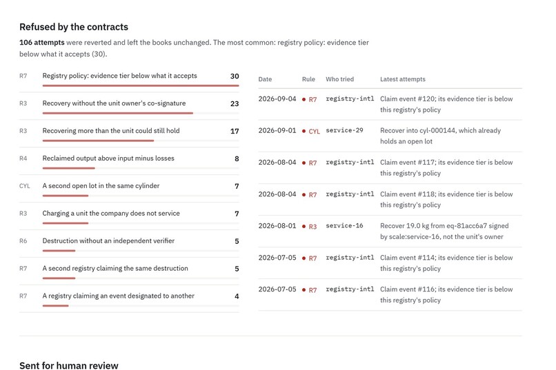Click the "Latest attempts" column header

[402, 79]
